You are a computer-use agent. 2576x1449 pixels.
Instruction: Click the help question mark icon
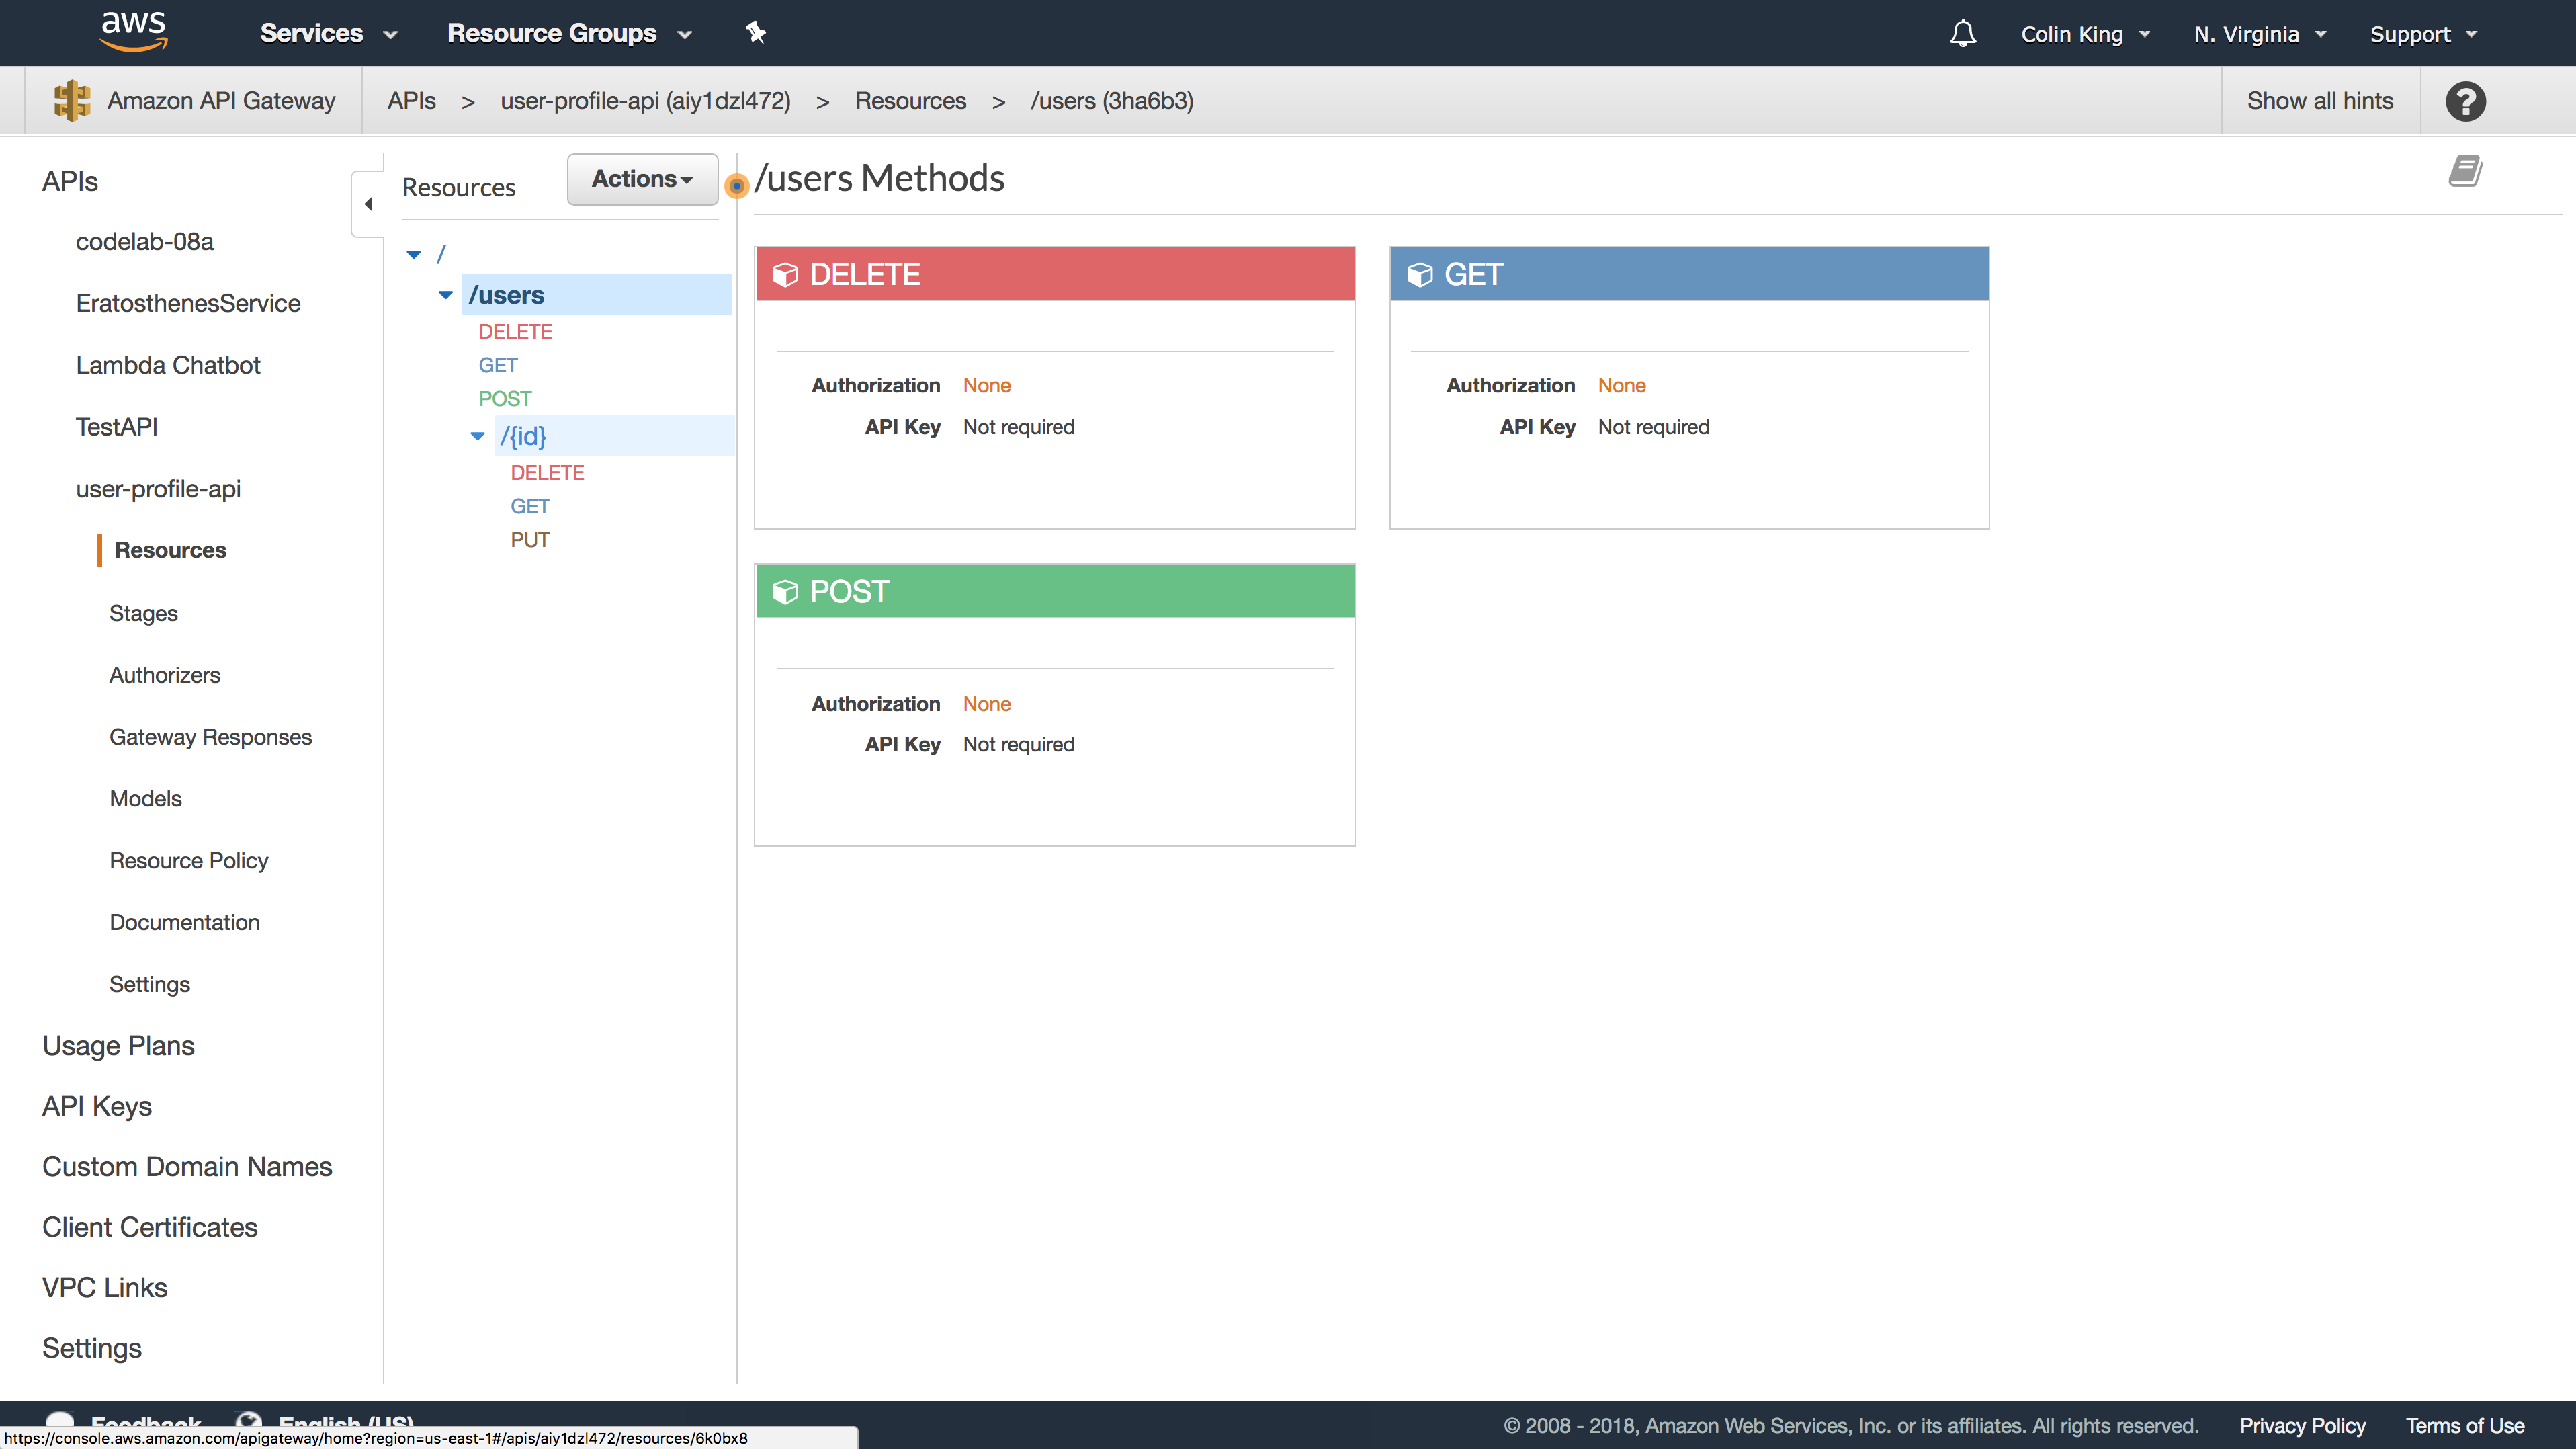coord(2465,101)
